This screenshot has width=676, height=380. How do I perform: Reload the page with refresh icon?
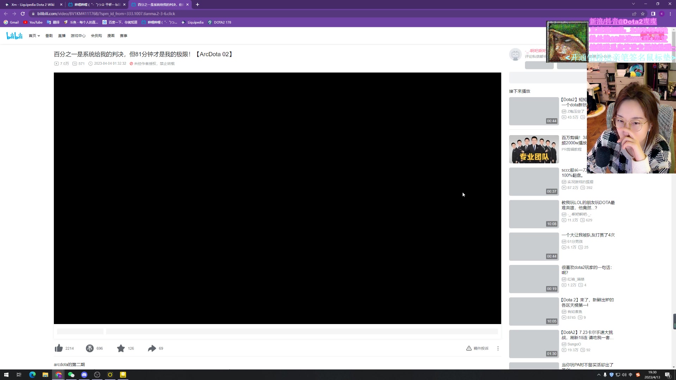pos(23,14)
